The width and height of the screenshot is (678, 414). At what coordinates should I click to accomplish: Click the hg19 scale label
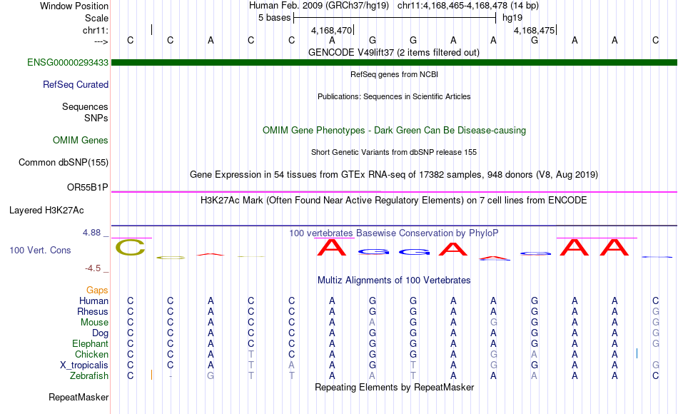click(x=512, y=18)
